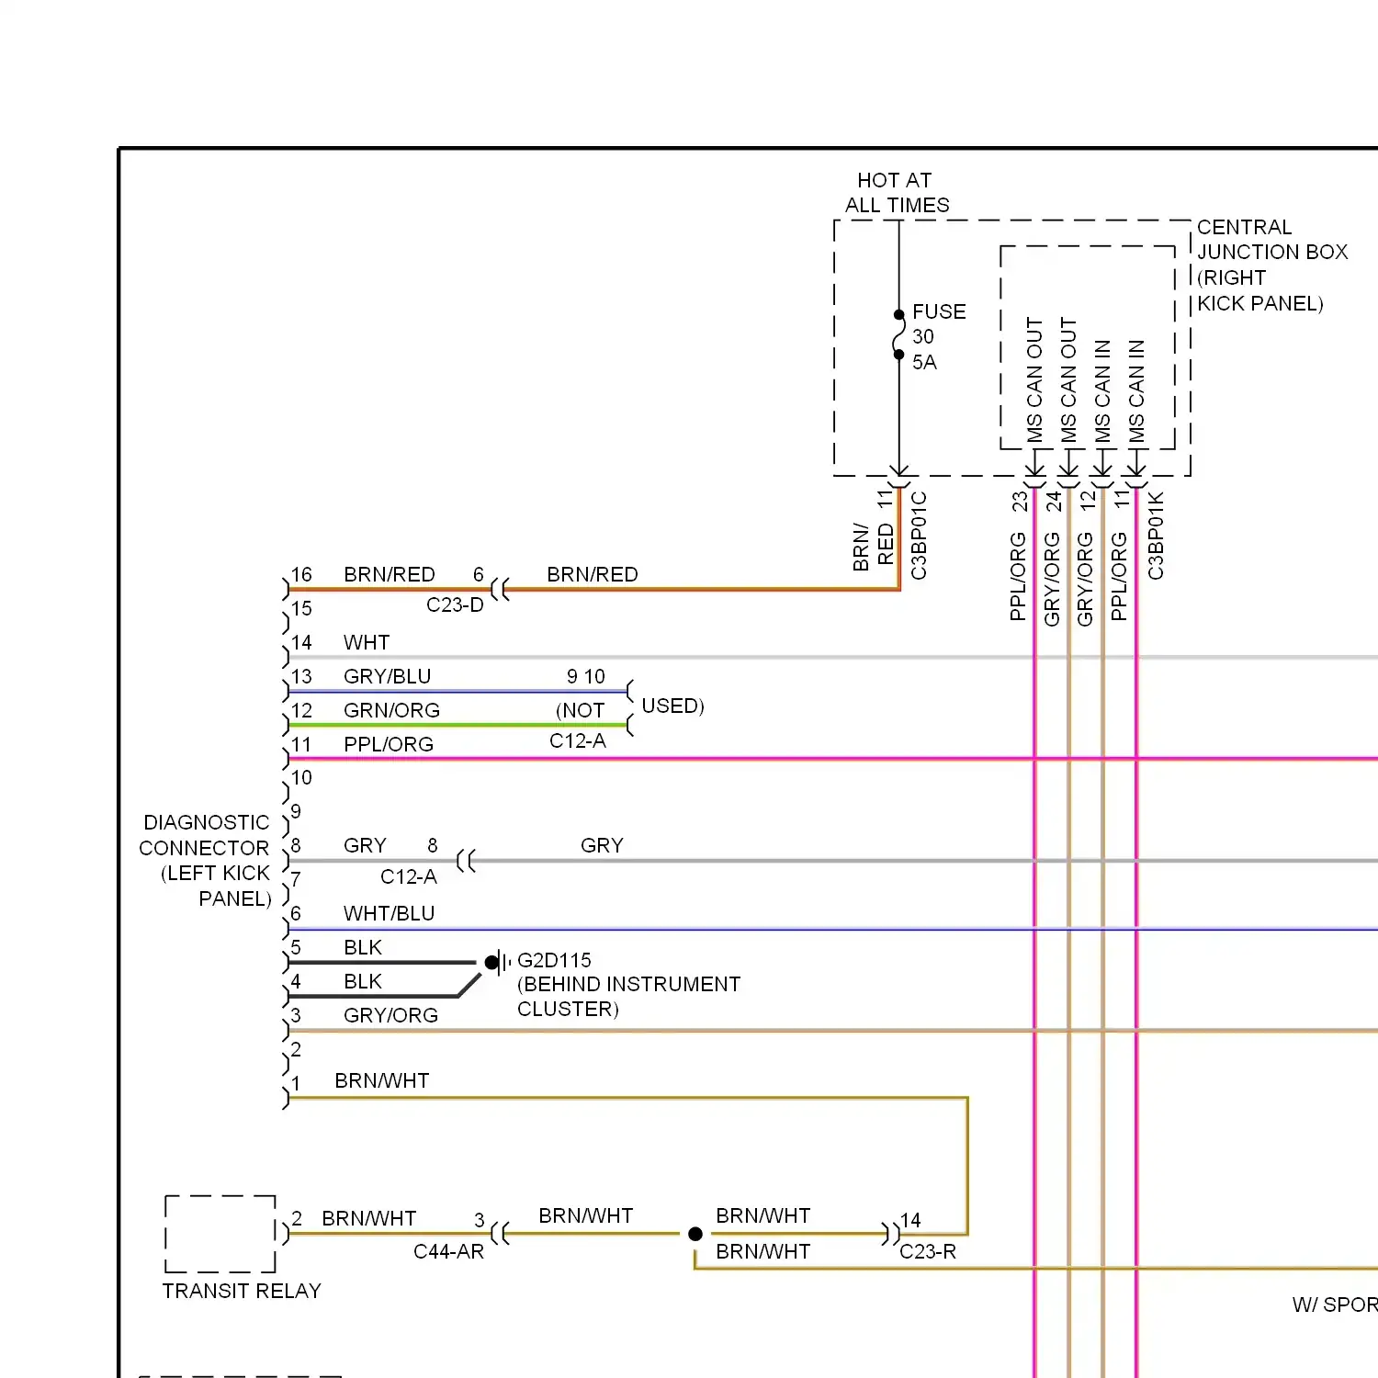This screenshot has width=1378, height=1378.
Task: Select the C44-AR connector label
Action: [448, 1252]
